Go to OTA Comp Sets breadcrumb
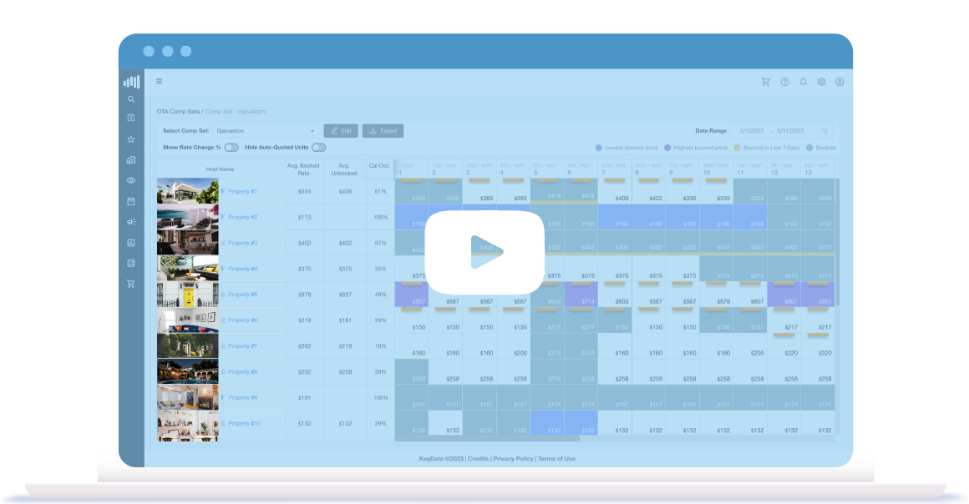 (x=179, y=111)
